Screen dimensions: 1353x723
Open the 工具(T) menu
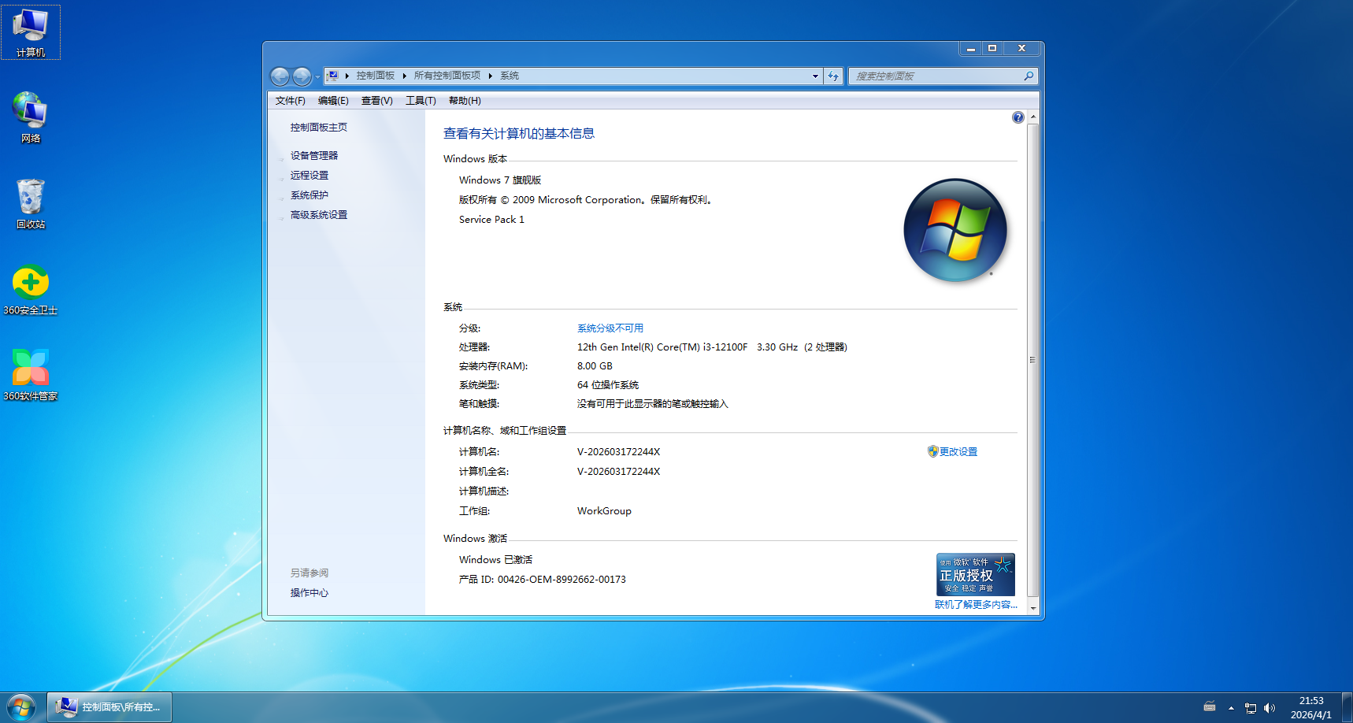pyautogui.click(x=420, y=100)
